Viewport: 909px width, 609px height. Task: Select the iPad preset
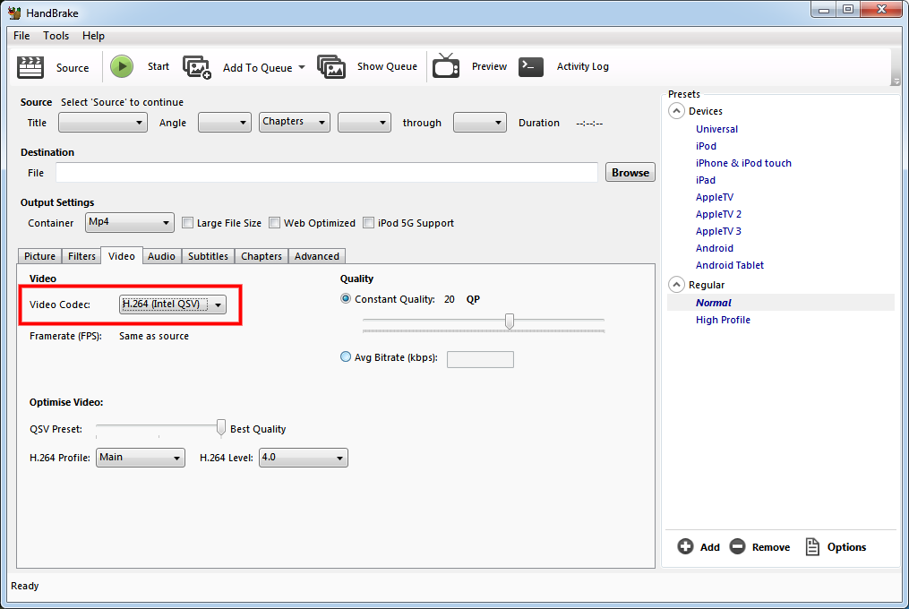tap(705, 180)
